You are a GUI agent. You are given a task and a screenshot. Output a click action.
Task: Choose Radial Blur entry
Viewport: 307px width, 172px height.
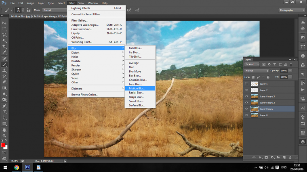140,93
